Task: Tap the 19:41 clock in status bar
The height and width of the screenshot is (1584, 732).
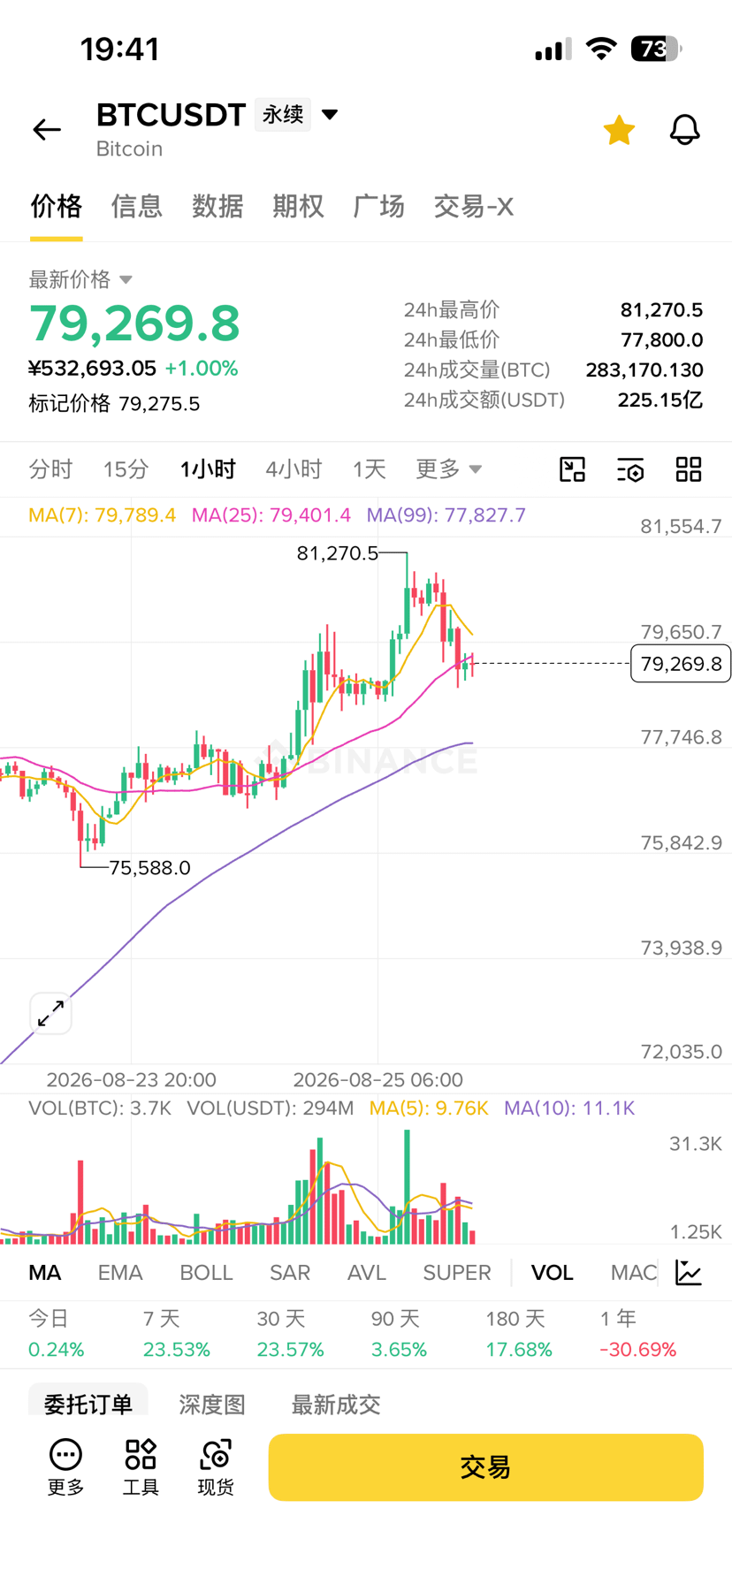Action: click(x=120, y=49)
